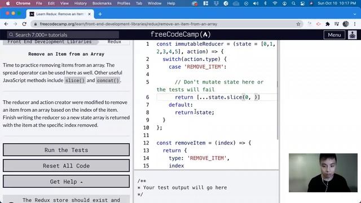
Task: Close the Learn Redux tab
Action: (89, 14)
